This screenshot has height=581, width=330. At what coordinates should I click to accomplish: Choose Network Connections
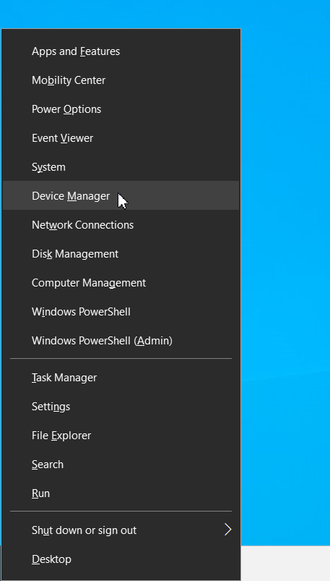[x=121, y=224]
